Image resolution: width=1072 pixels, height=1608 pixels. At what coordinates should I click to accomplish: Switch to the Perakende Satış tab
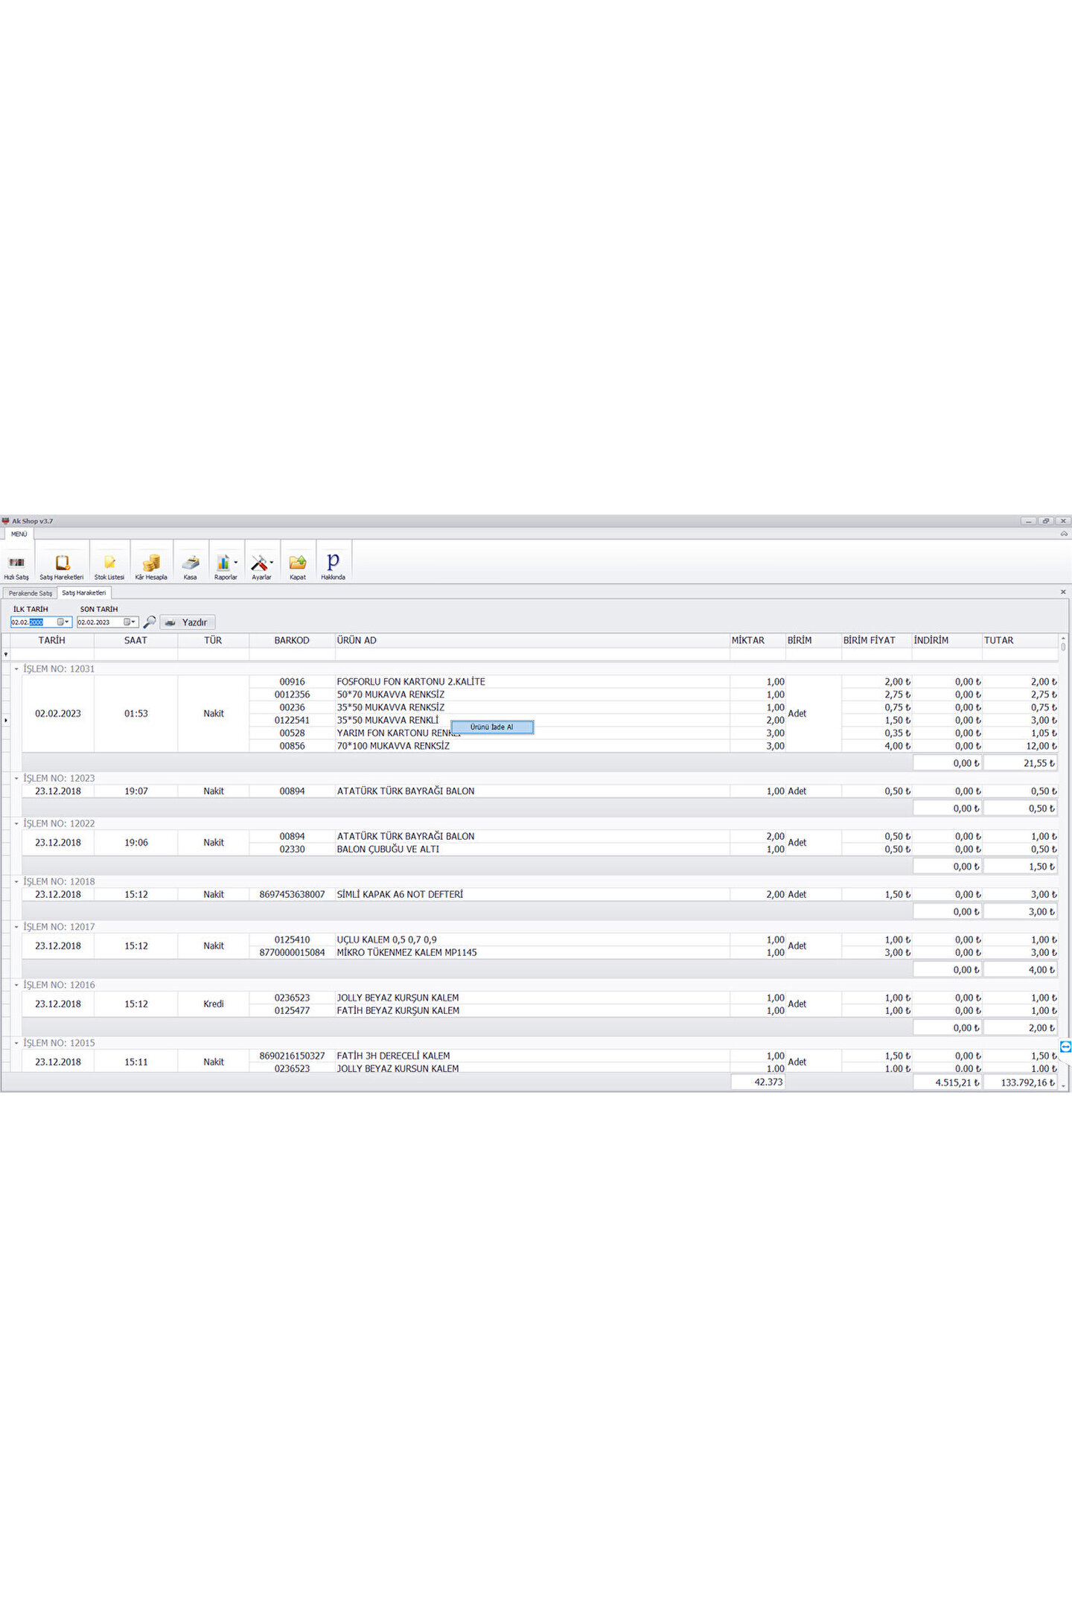31,593
